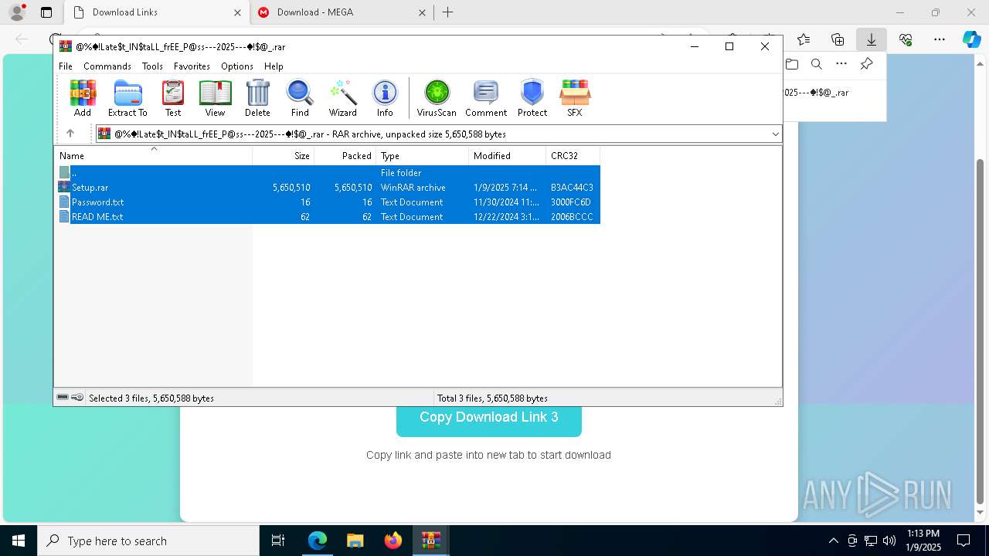
Task: Sort file list by CRC32 column
Action: click(x=573, y=155)
